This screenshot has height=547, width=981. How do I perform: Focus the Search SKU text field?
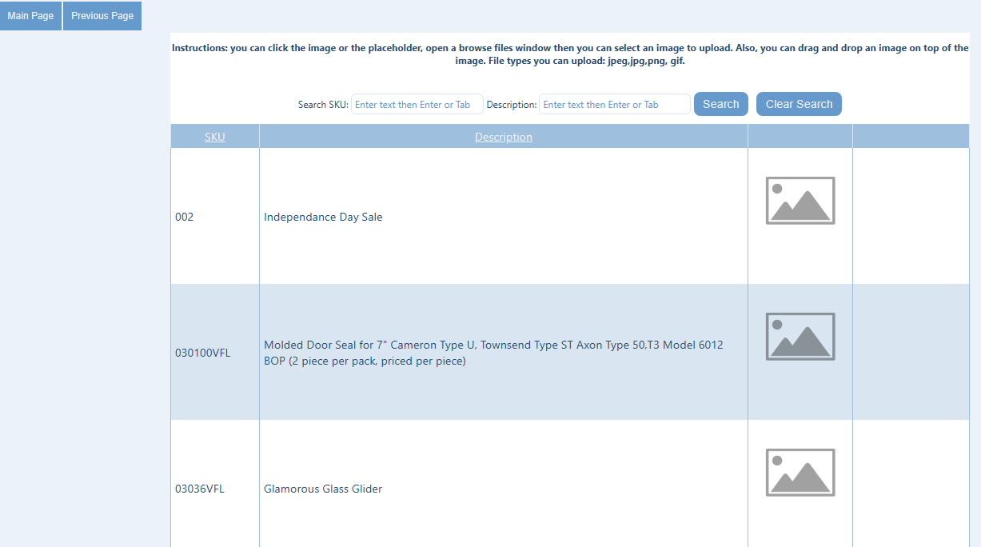point(417,105)
